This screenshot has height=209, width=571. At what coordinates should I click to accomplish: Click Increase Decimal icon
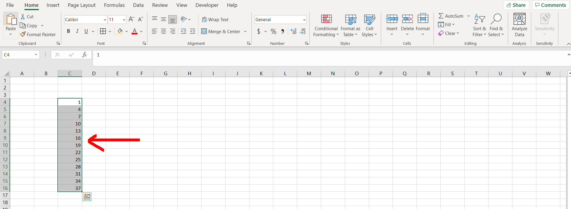[294, 31]
